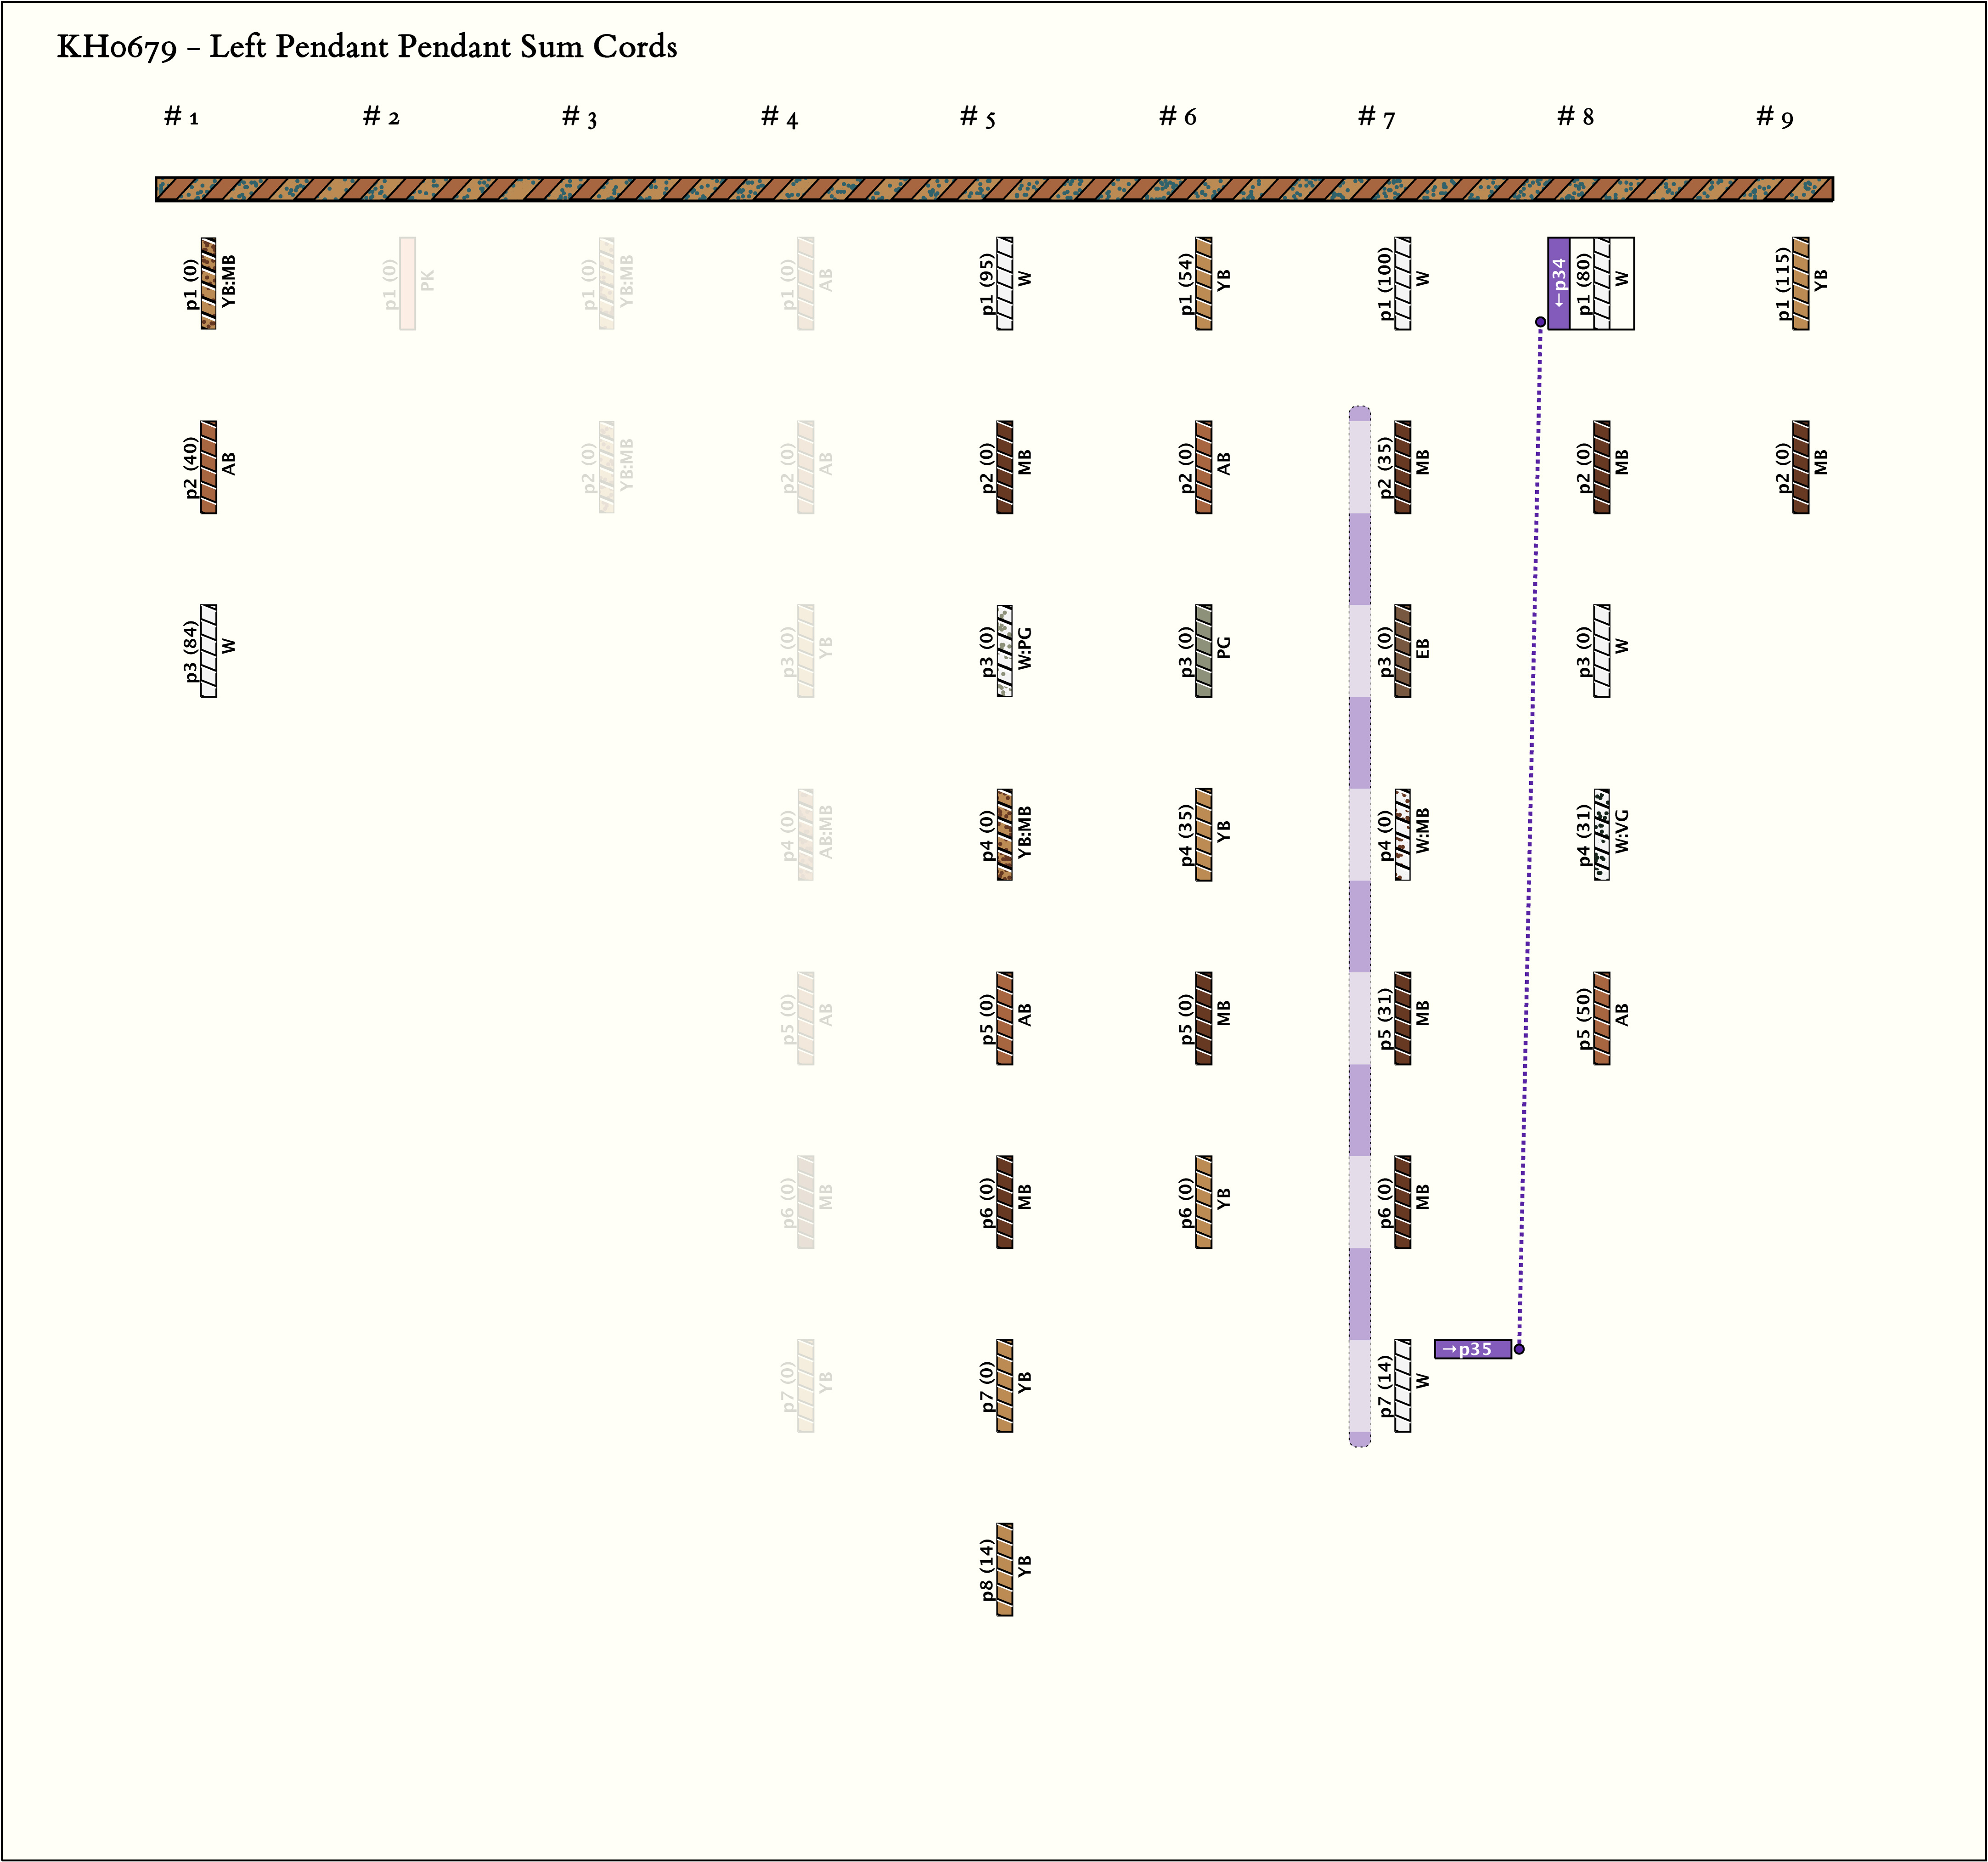Select cord p3 (0) EB in column 7
This screenshot has width=1988, height=1862.
point(1402,651)
